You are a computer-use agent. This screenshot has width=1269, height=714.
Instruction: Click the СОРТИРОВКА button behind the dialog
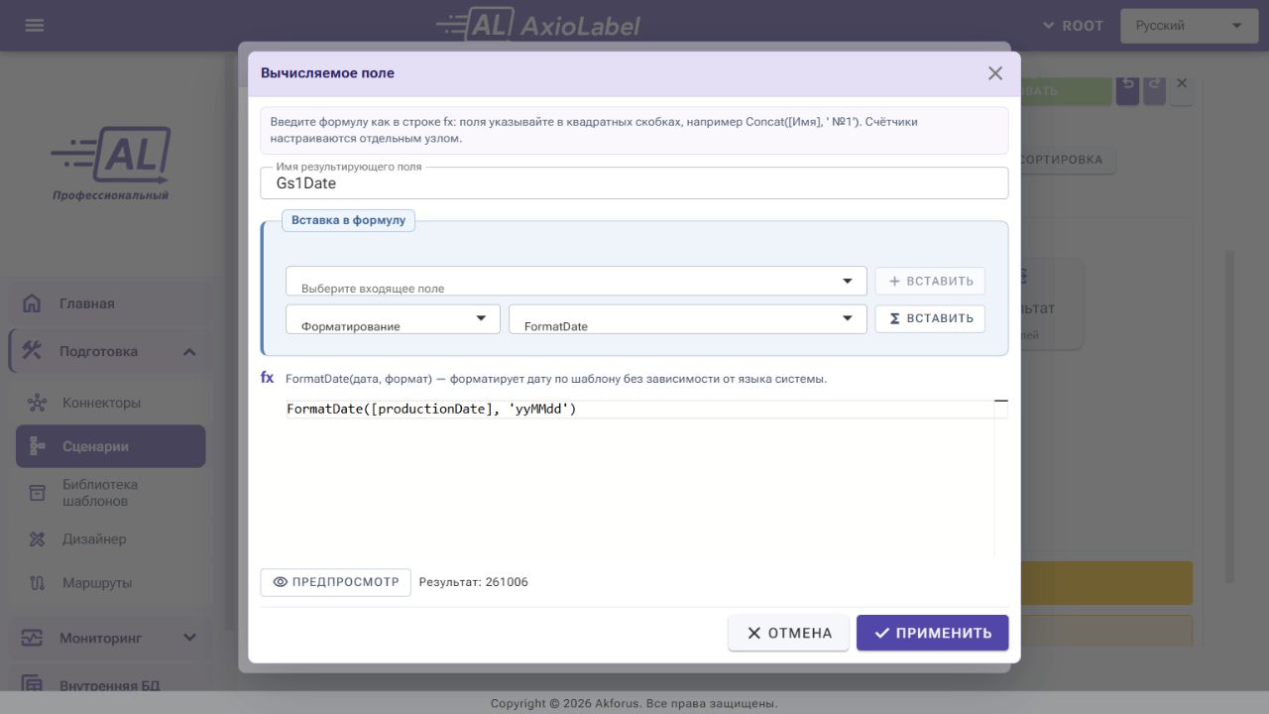(1067, 160)
